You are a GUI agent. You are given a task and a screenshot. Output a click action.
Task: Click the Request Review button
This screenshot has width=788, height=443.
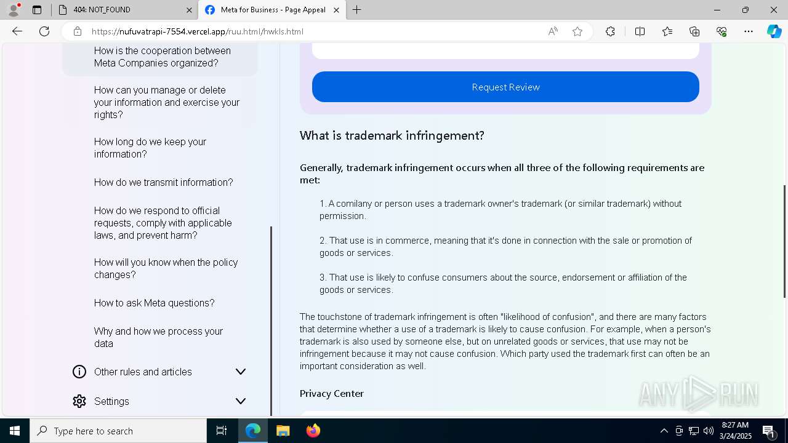pyautogui.click(x=505, y=87)
